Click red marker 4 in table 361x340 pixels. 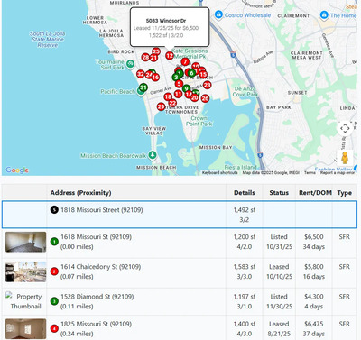[x=54, y=328]
